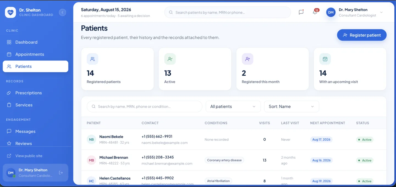Click the Aug 17, 2026 appointment badge
Image resolution: width=396 pixels, height=187 pixels.
pyautogui.click(x=321, y=139)
